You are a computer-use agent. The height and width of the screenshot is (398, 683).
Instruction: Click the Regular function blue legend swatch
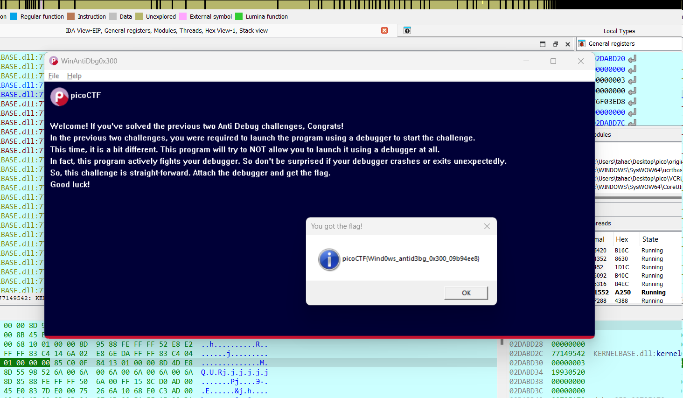[14, 16]
